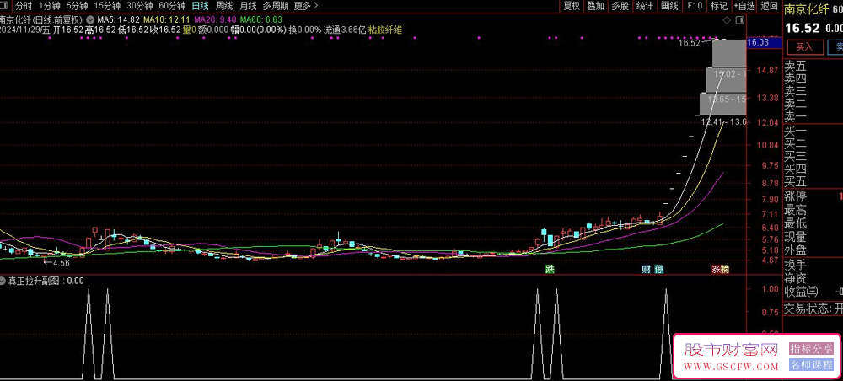Screen dimensions: 843x381
Task: Click the red 买入 buy button
Action: coord(805,46)
